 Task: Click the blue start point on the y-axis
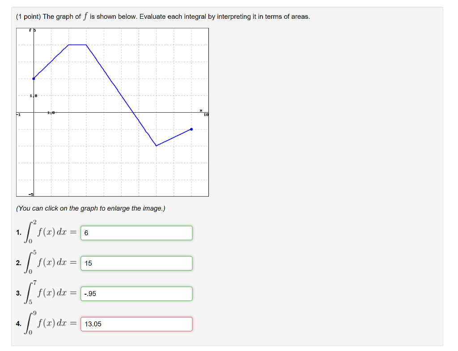(34, 79)
